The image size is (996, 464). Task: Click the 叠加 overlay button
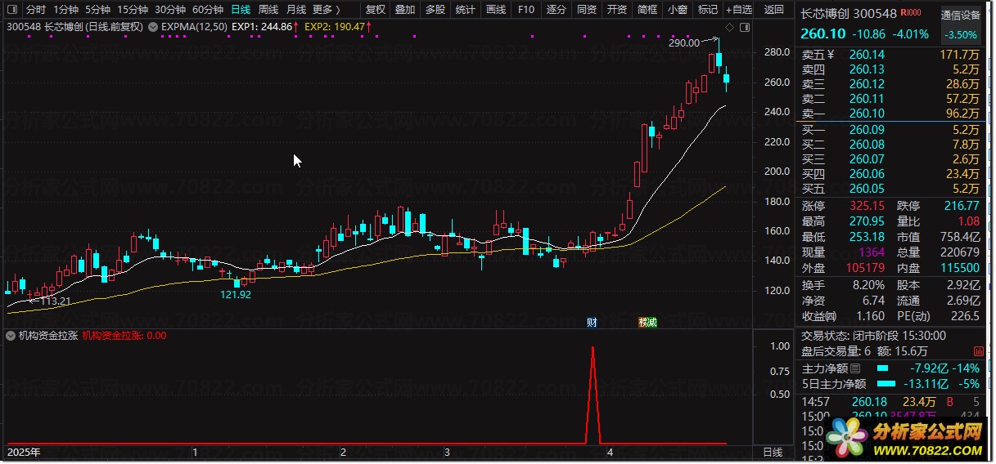coord(404,10)
